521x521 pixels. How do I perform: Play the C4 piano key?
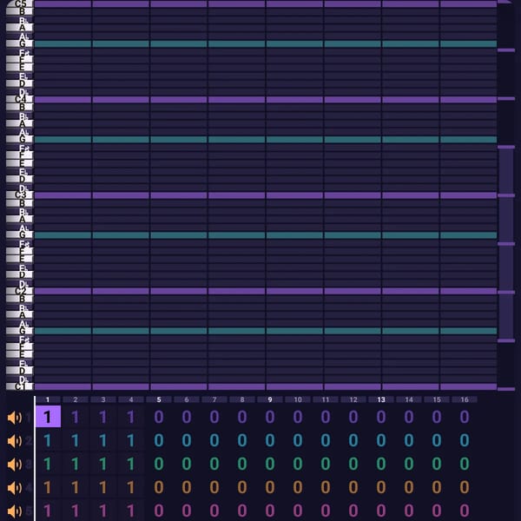(20, 99)
